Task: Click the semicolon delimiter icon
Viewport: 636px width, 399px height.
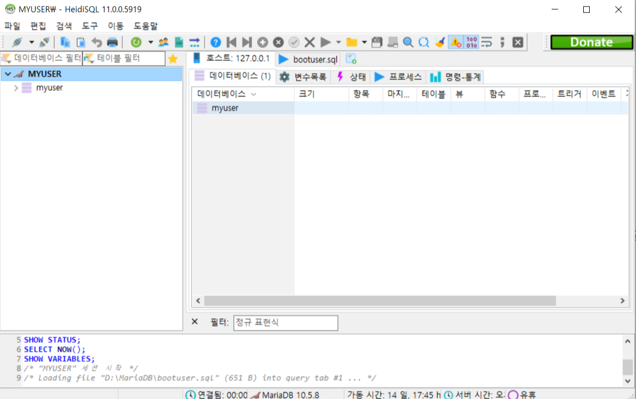Action: pyautogui.click(x=502, y=42)
